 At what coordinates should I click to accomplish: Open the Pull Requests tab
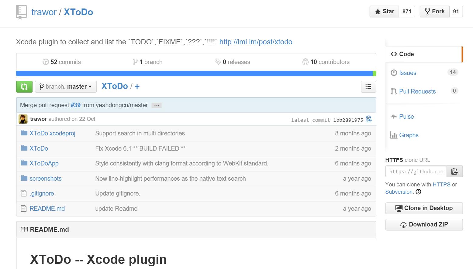(417, 91)
